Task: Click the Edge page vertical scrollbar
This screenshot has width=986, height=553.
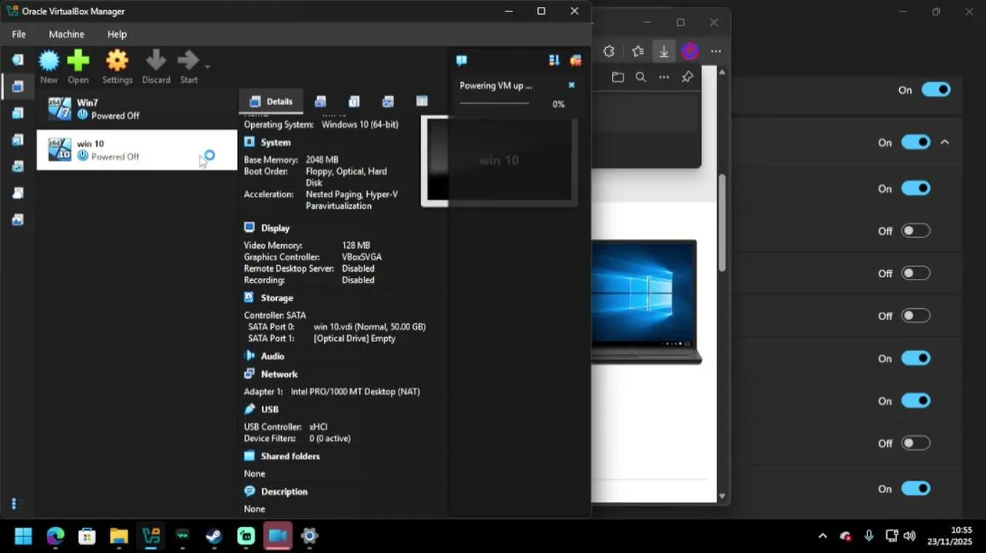Action: (x=722, y=223)
